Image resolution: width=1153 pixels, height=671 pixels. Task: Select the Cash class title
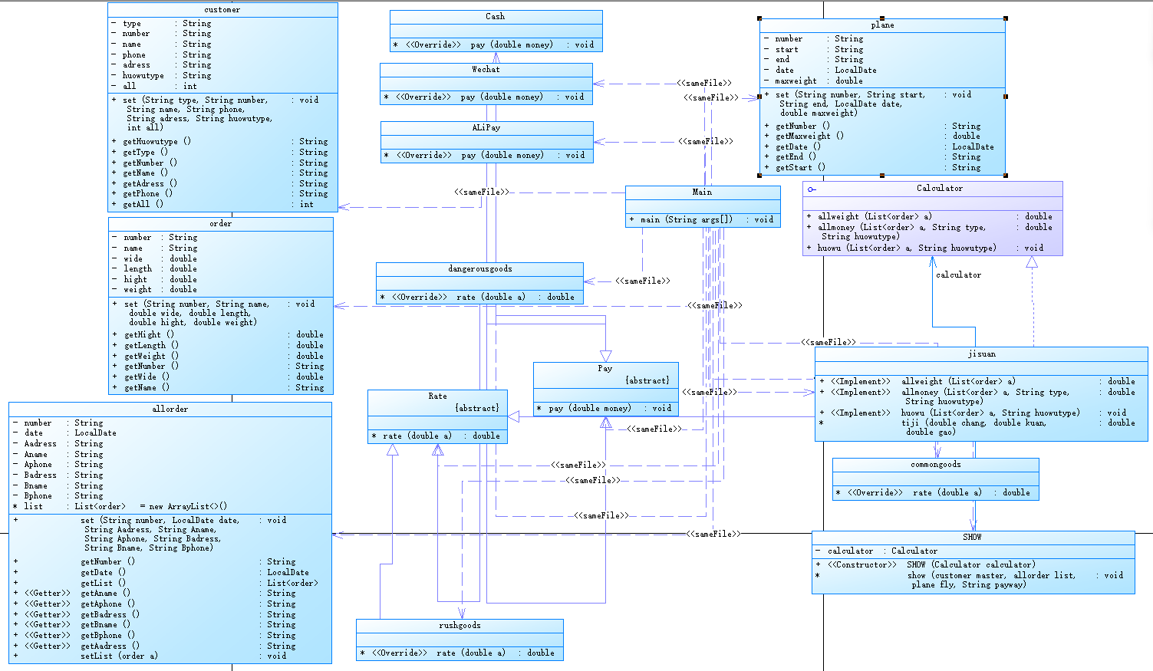tap(496, 16)
